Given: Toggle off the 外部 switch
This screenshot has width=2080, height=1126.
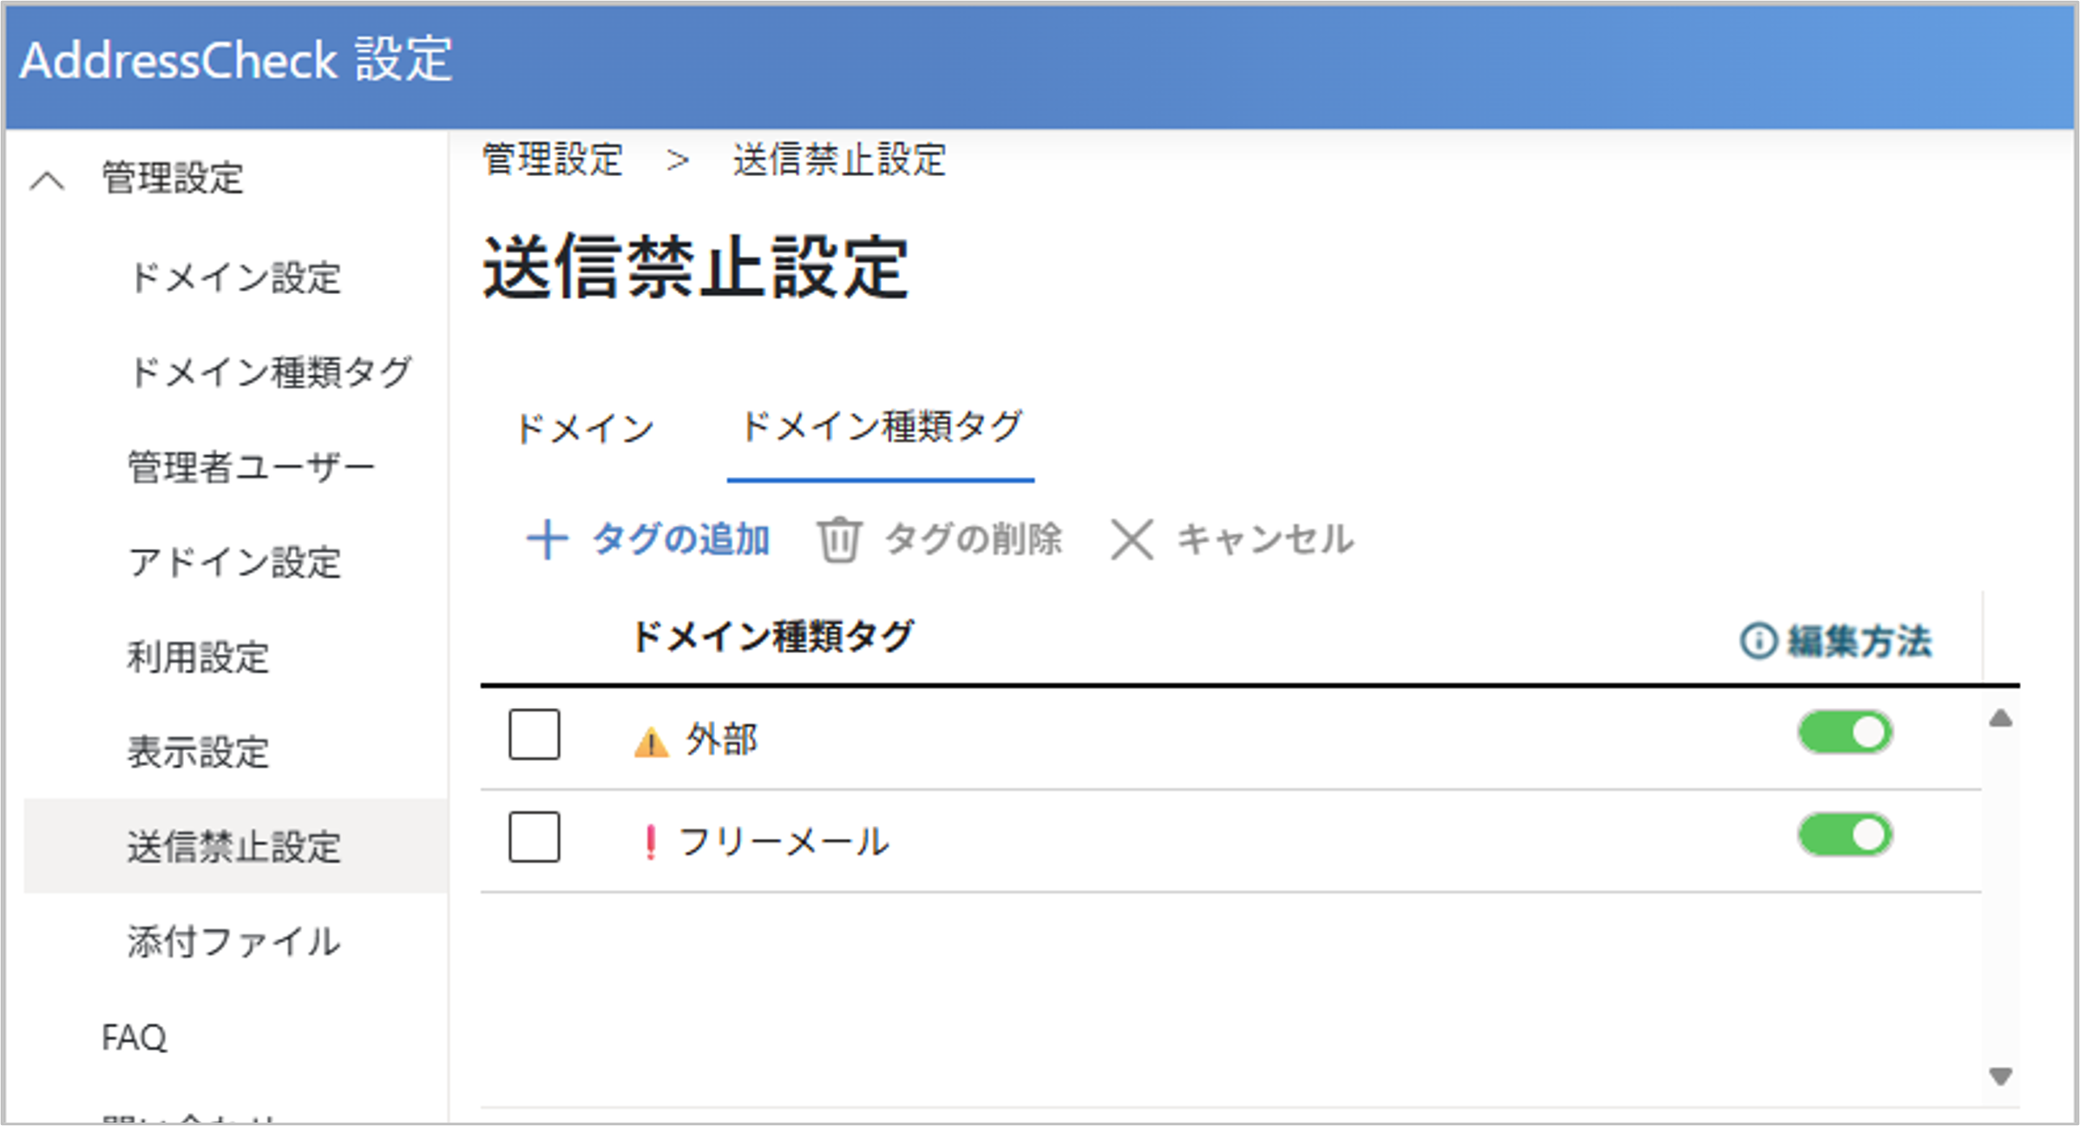Looking at the screenshot, I should (1845, 733).
